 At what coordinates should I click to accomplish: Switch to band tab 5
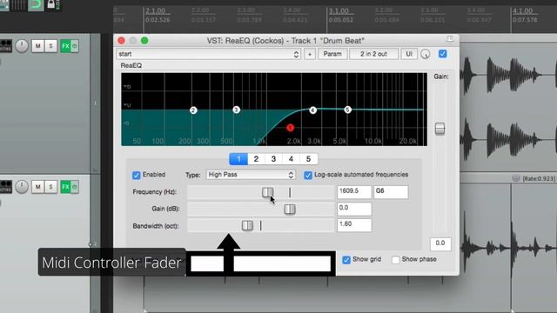point(308,159)
